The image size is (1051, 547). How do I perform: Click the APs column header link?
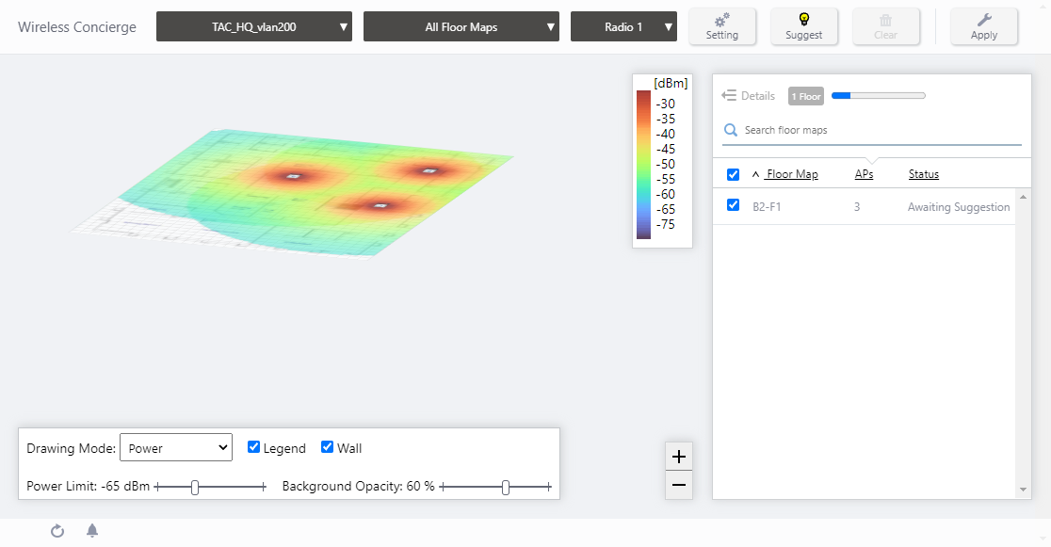(x=864, y=174)
